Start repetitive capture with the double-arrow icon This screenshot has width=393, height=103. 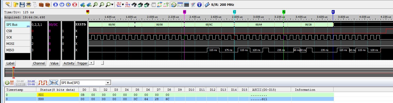click(x=62, y=5)
